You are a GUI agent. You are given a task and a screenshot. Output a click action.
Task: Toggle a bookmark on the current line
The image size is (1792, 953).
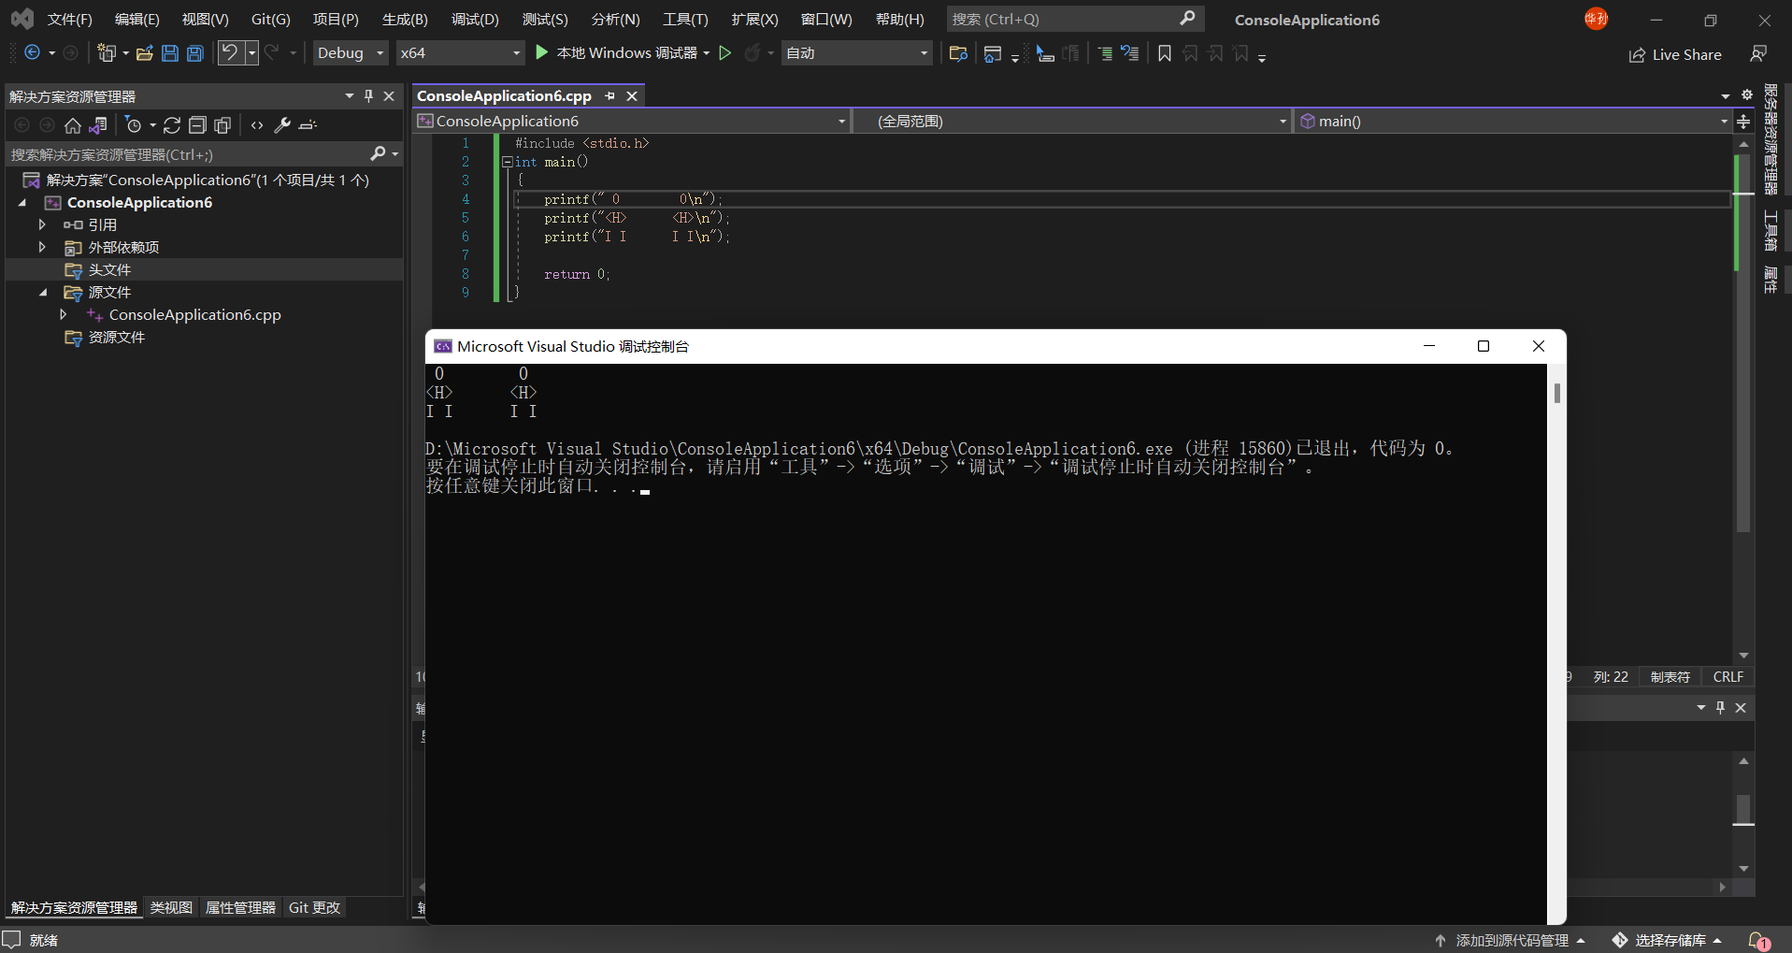[x=1164, y=53]
